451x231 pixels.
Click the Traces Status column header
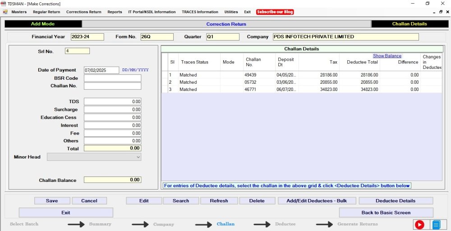(x=199, y=62)
